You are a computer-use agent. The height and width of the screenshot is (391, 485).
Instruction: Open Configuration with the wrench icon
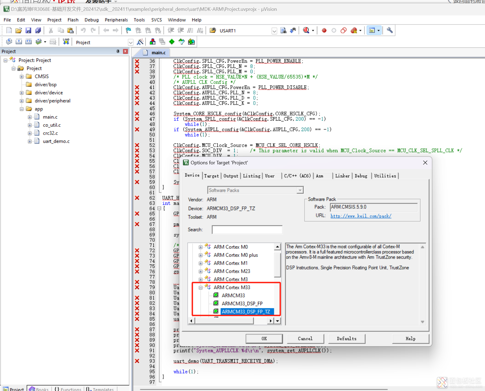point(390,30)
